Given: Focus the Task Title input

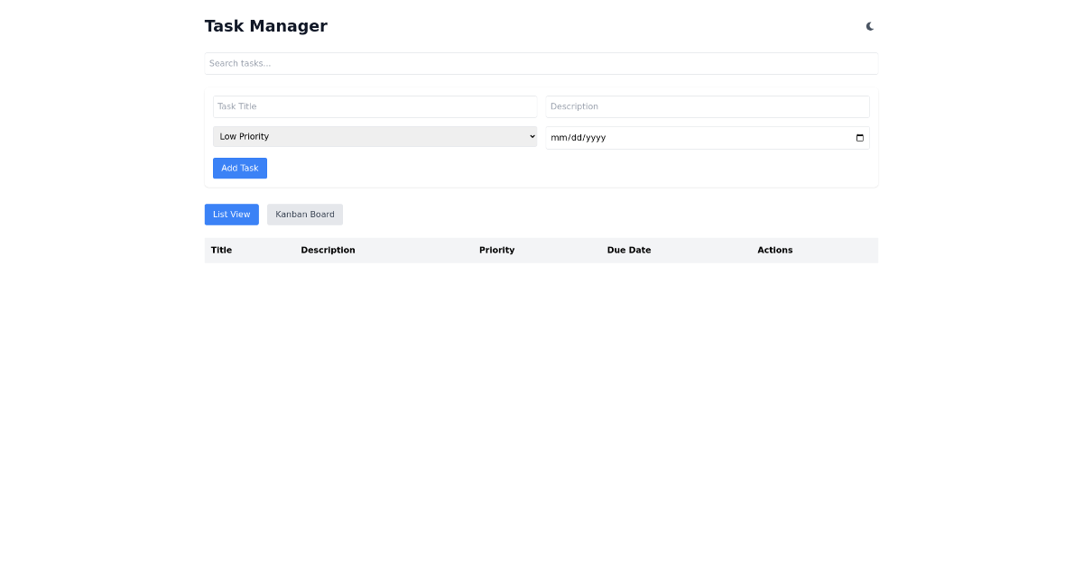Looking at the screenshot, I should point(375,106).
